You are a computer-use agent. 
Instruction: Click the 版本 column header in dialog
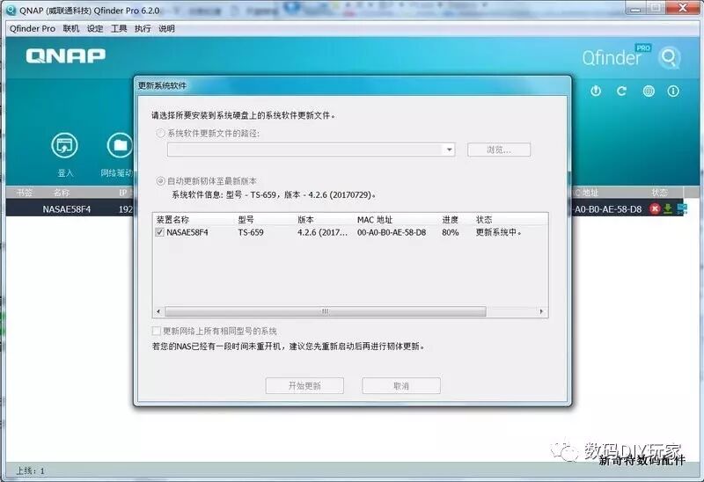[x=305, y=220]
